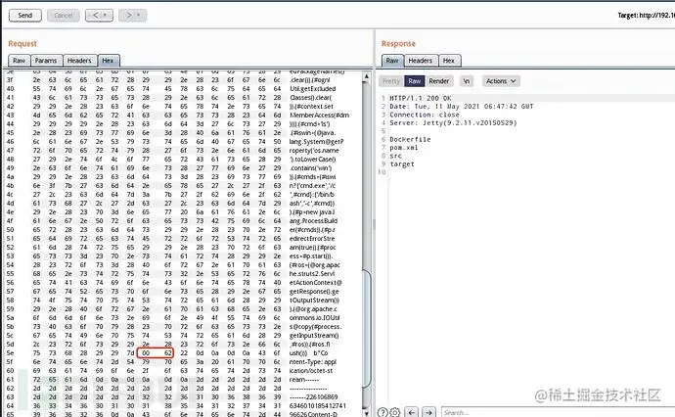Select the 62 byte after 00 in row 5e
This screenshot has height=417, width=675.
(x=168, y=352)
